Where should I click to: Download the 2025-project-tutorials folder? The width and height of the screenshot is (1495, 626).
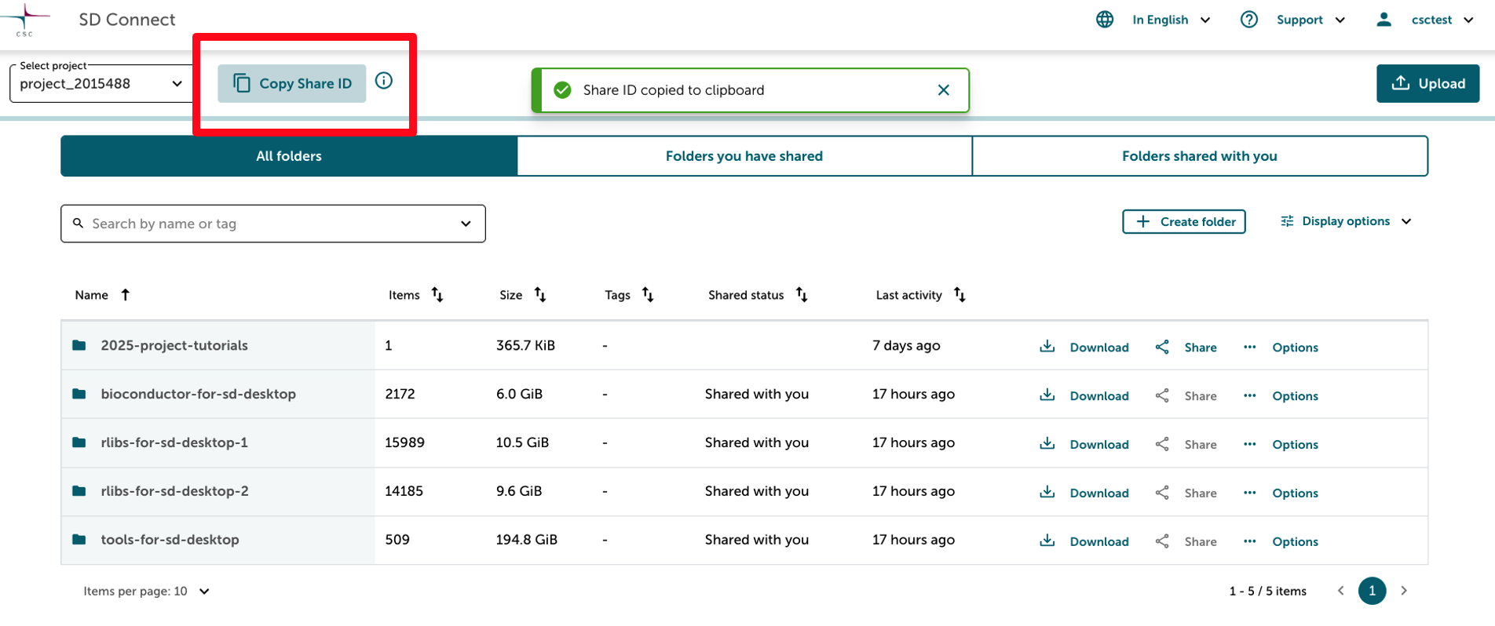pyautogui.click(x=1084, y=347)
